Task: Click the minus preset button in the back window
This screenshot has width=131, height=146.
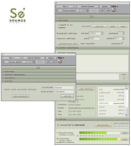Action: pos(81,10)
